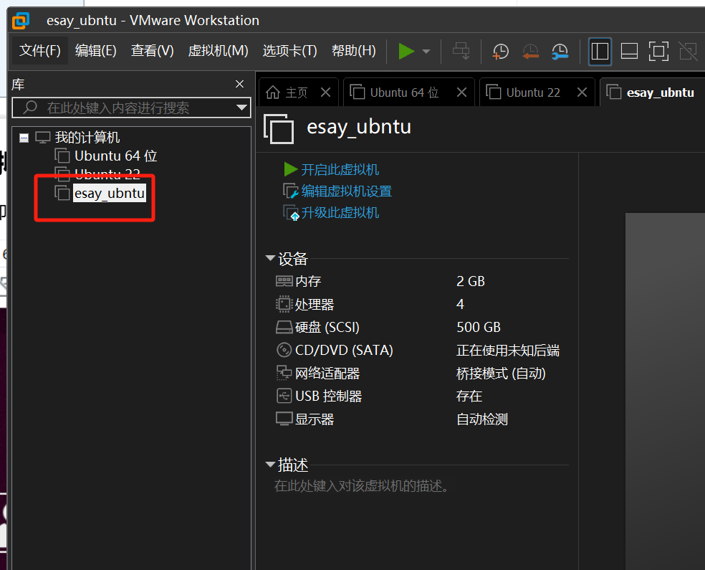Open the snapshot manager

(x=560, y=51)
